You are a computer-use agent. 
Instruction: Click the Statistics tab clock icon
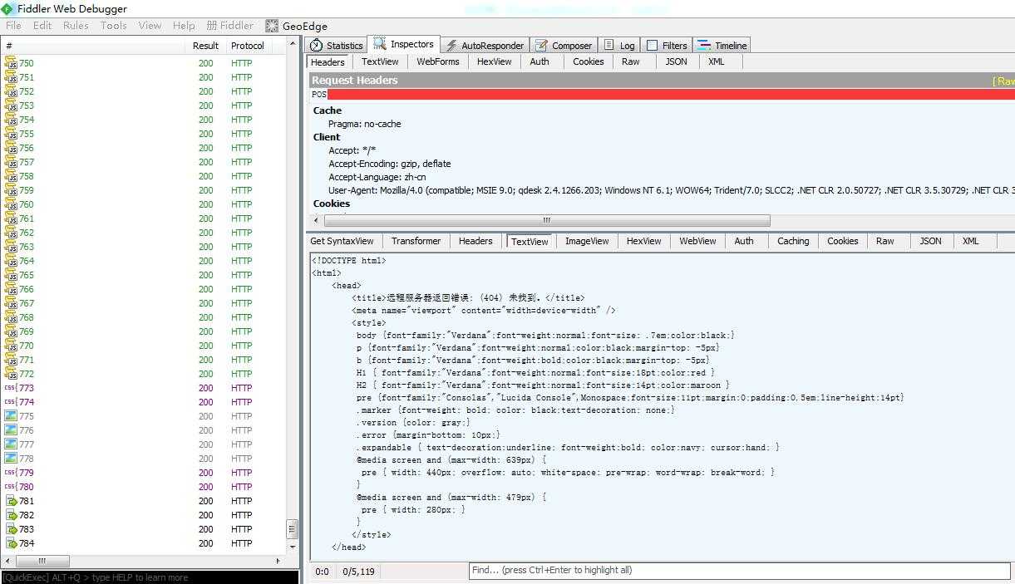[316, 45]
